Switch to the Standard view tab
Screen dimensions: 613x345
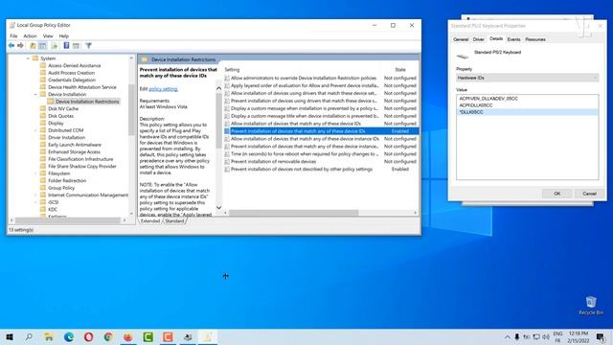pos(174,221)
